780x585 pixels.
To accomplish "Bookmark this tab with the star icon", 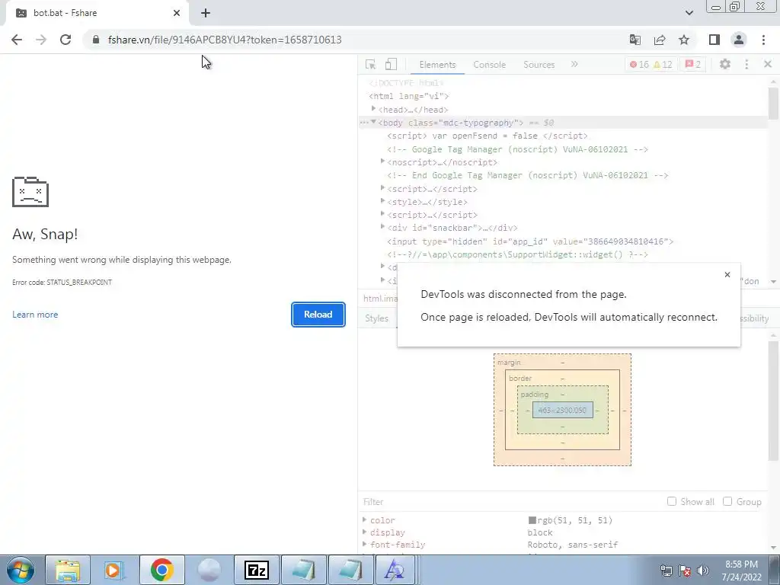I will (684, 40).
